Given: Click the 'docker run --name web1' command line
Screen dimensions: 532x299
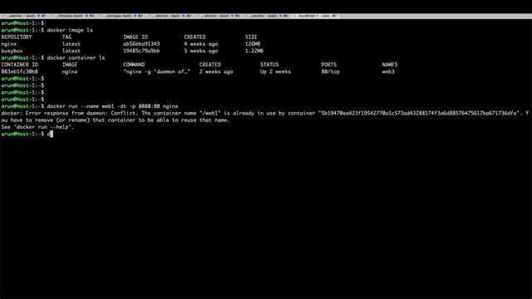Looking at the screenshot, I should [x=112, y=106].
